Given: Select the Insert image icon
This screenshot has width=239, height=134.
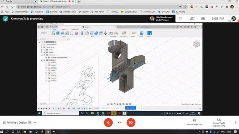Looking at the screenshot, I should tap(142, 33).
